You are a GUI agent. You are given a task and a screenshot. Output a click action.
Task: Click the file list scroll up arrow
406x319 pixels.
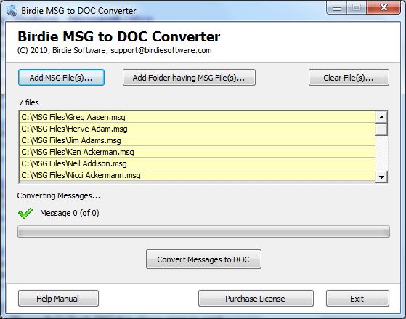pyautogui.click(x=381, y=117)
